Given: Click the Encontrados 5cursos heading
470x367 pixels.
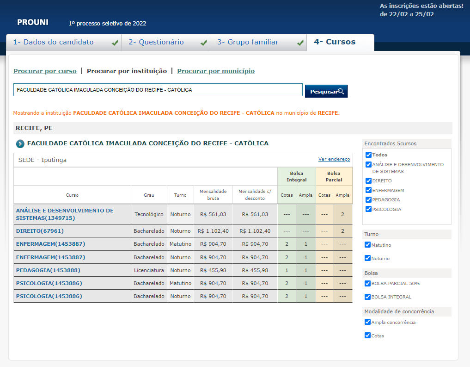Looking at the screenshot, I should coord(390,143).
